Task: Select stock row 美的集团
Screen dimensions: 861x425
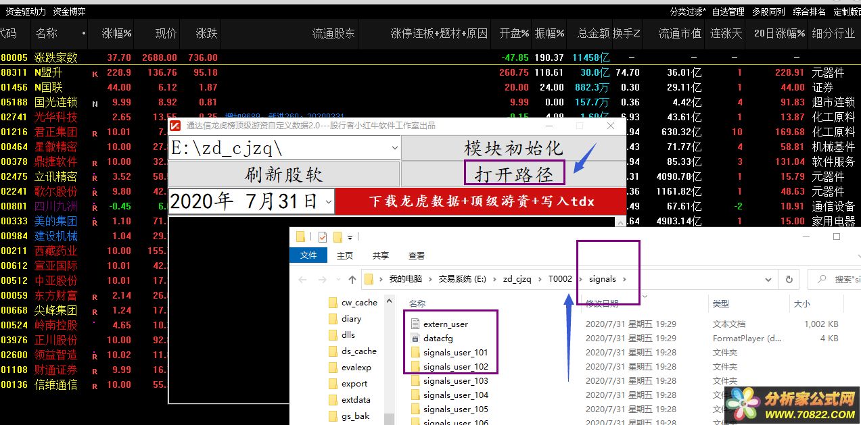Action: pyautogui.click(x=56, y=221)
